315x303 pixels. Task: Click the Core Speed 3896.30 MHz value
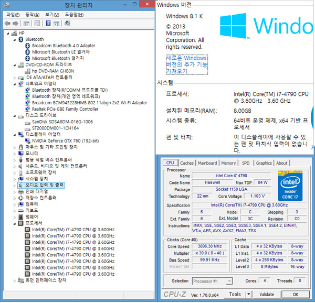[x=209, y=246]
